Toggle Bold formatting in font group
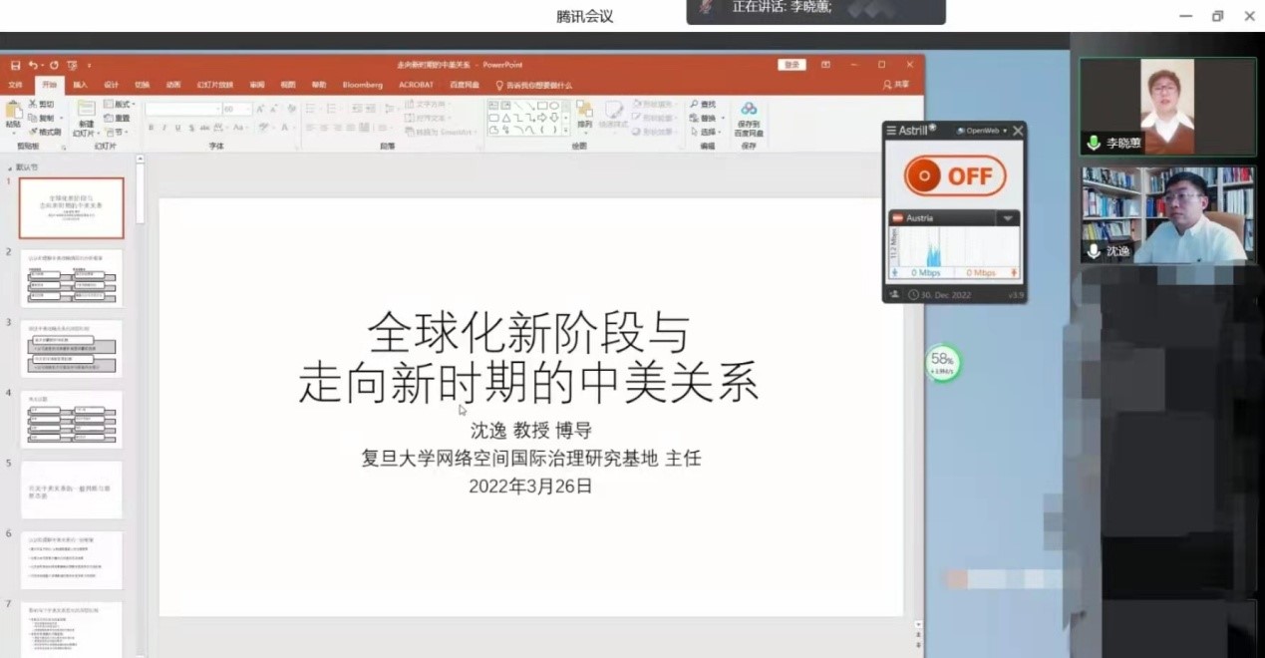 tap(152, 128)
